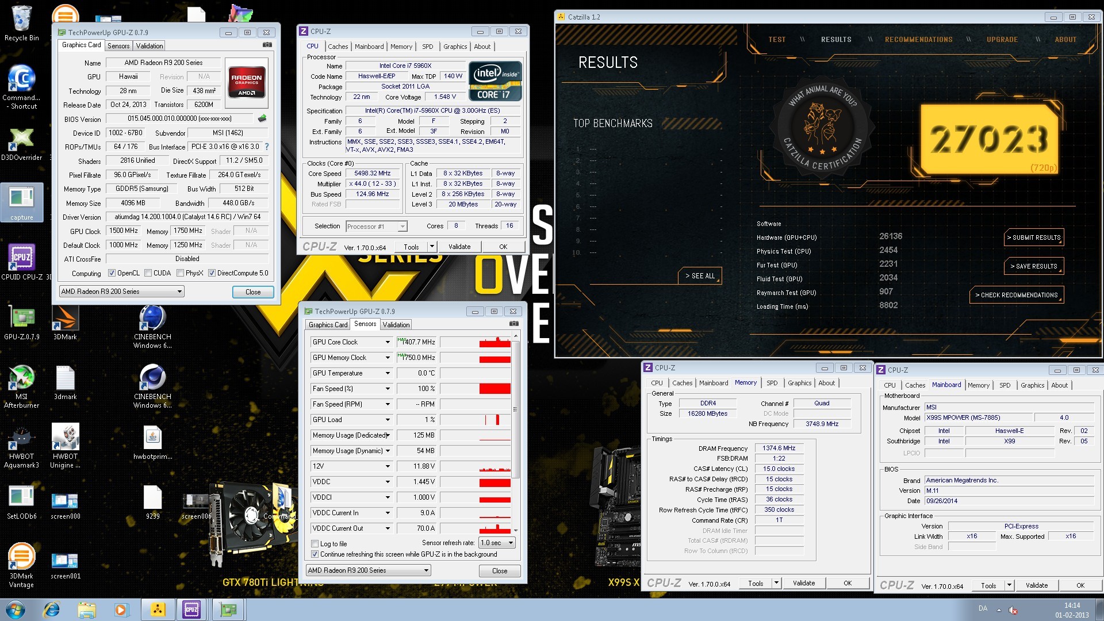
Task: Click GPU-Z screenshot camera icon in Graphics Card window
Action: pos(267,45)
